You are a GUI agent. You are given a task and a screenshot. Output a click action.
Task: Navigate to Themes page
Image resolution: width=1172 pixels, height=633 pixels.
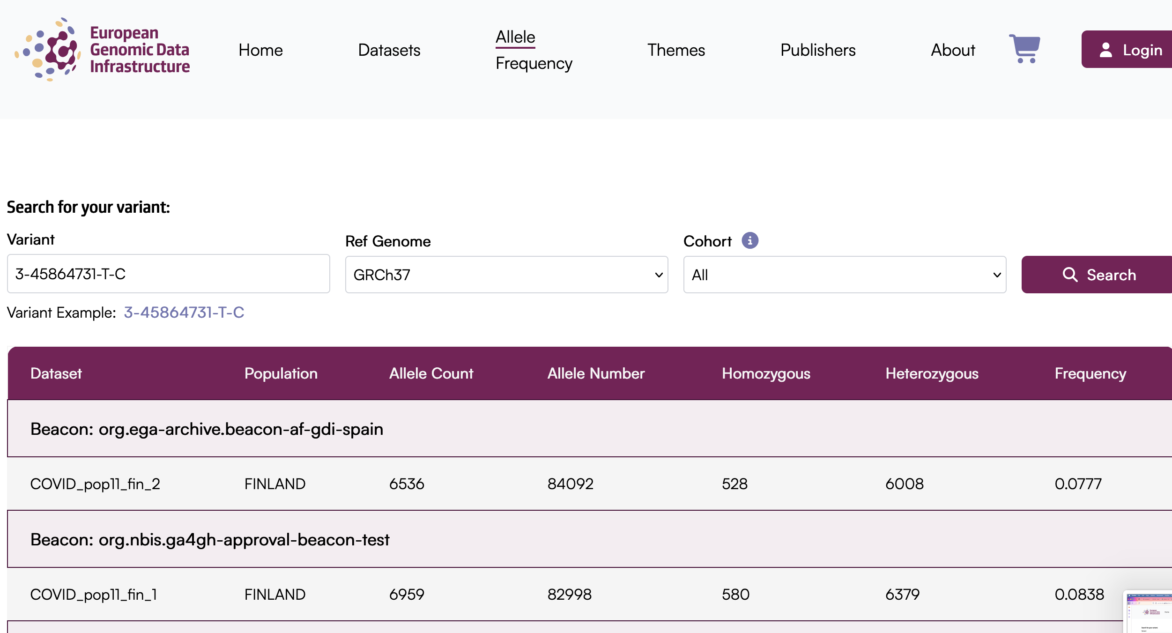point(675,50)
